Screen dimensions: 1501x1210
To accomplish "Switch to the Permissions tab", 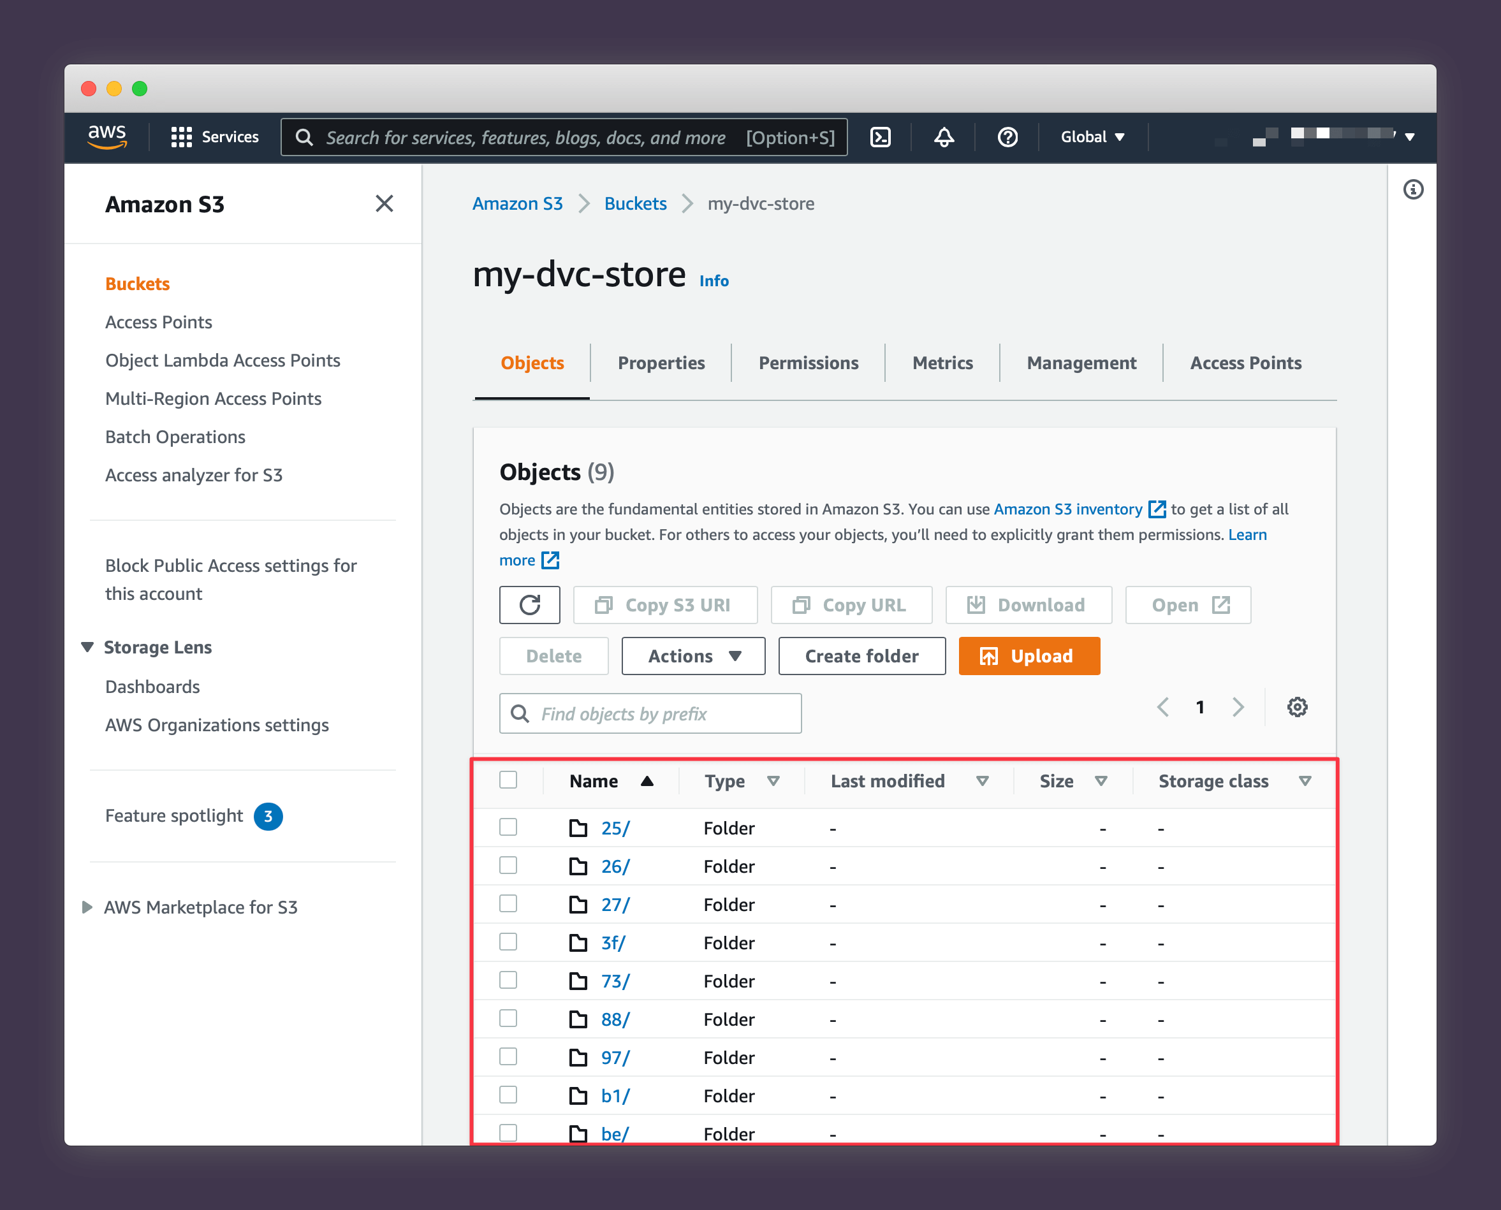I will click(808, 363).
